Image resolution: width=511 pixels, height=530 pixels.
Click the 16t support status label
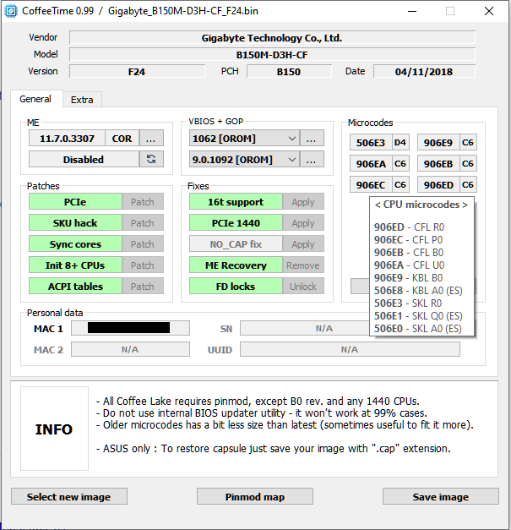point(236,201)
